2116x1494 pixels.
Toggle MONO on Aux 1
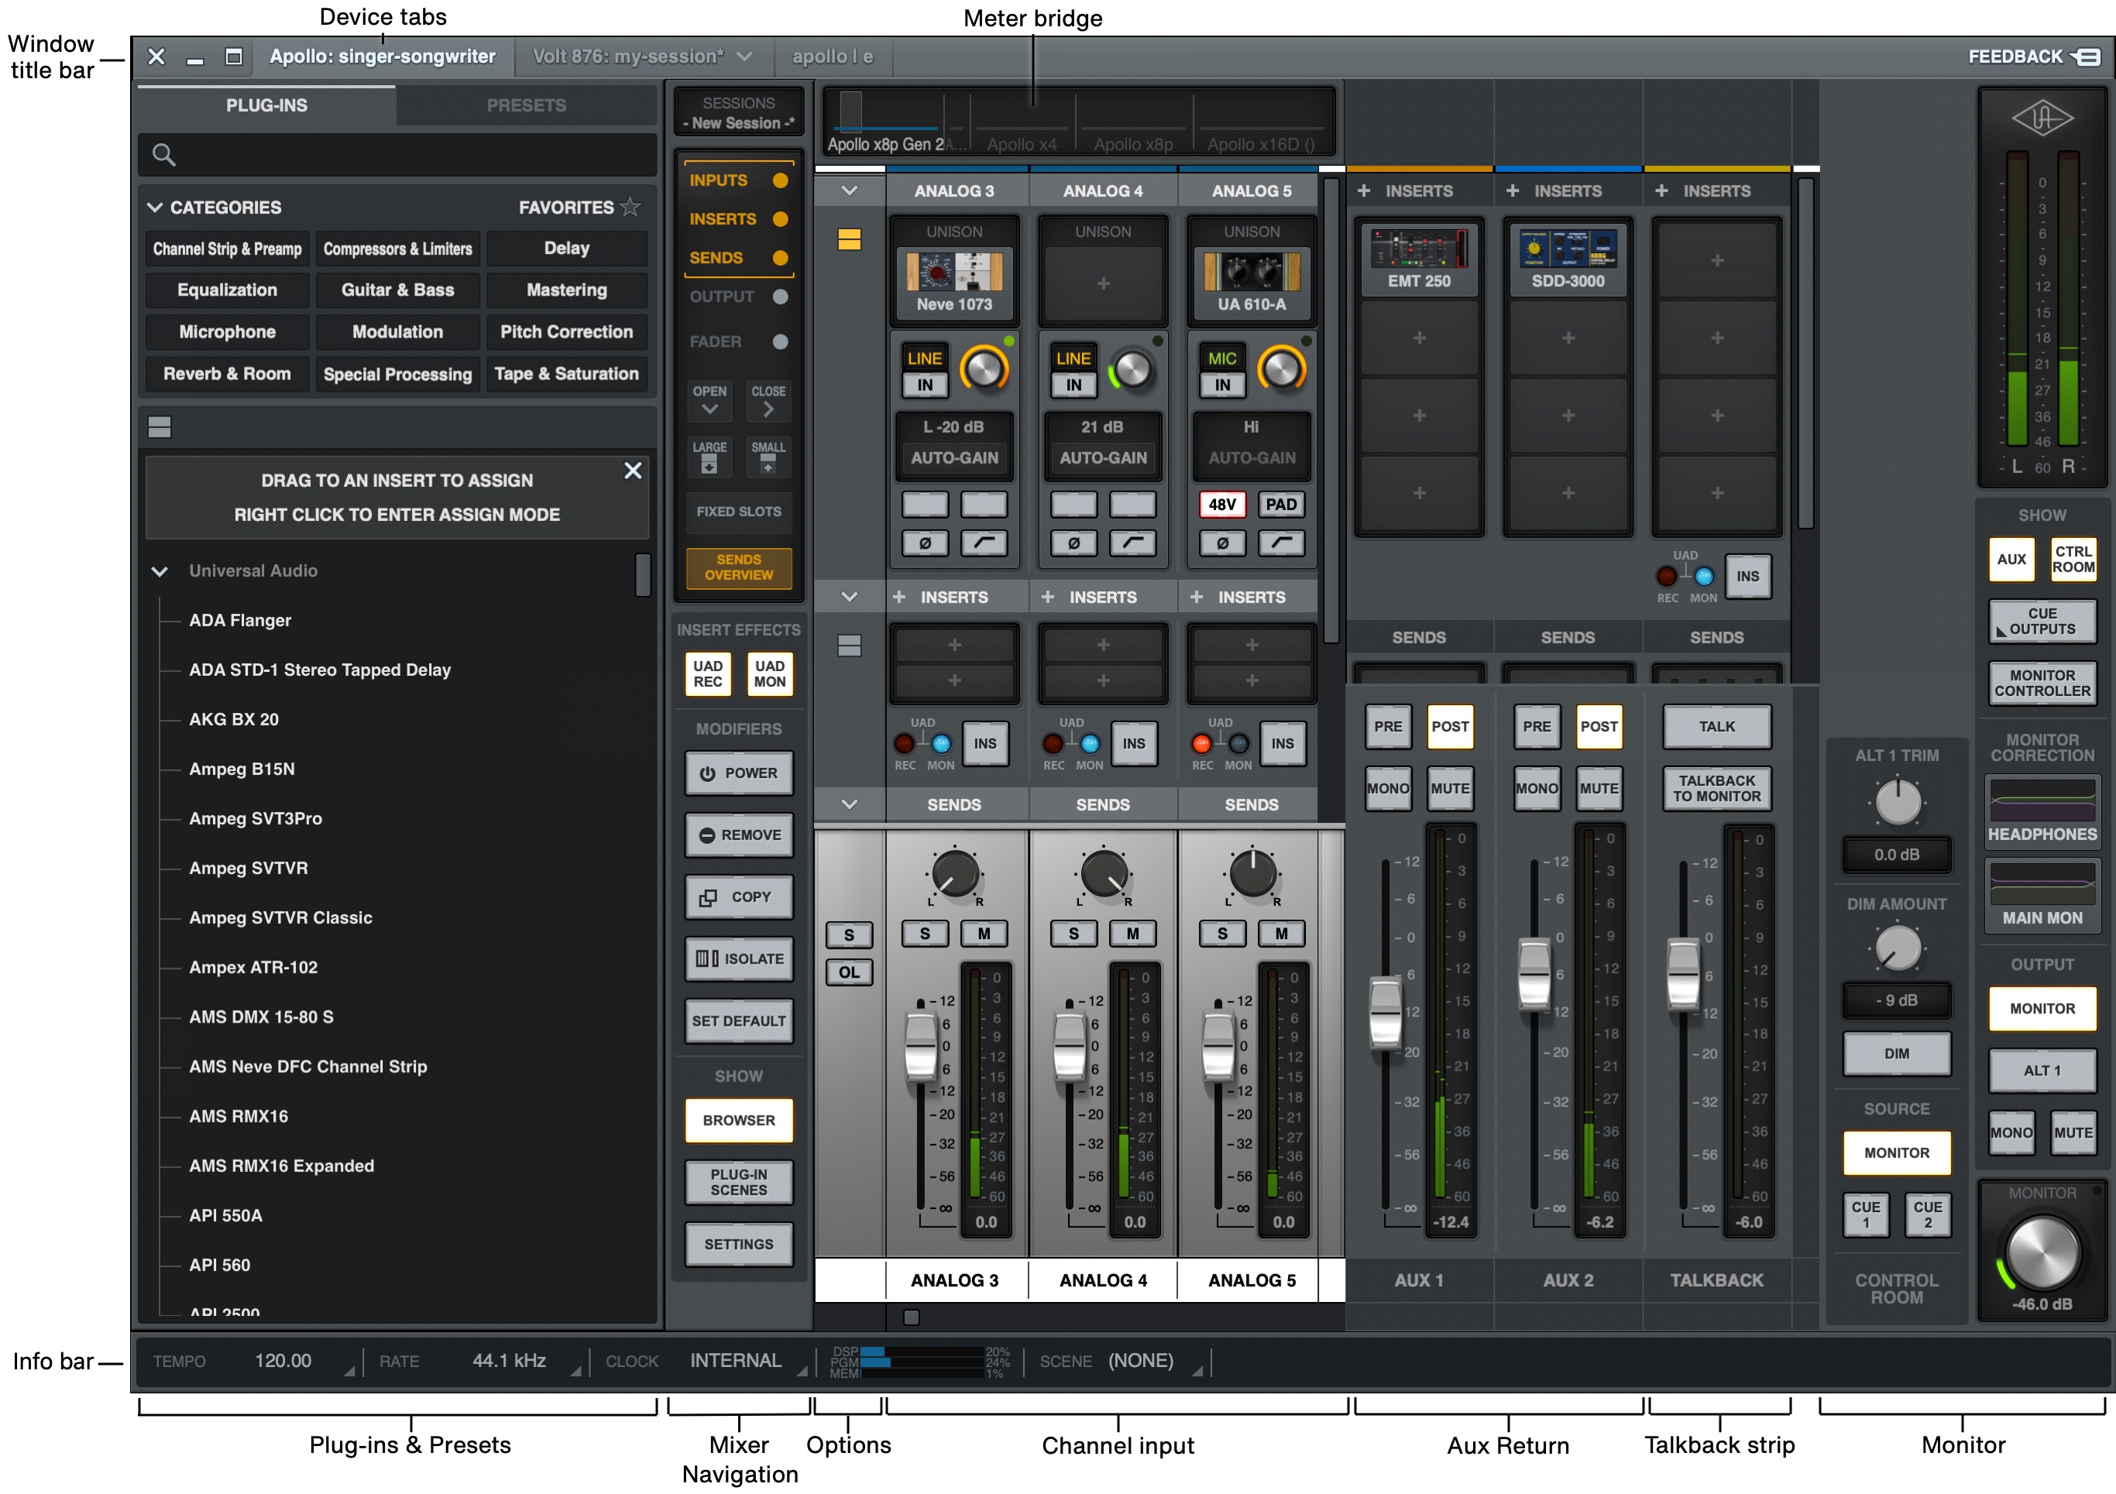(1388, 789)
